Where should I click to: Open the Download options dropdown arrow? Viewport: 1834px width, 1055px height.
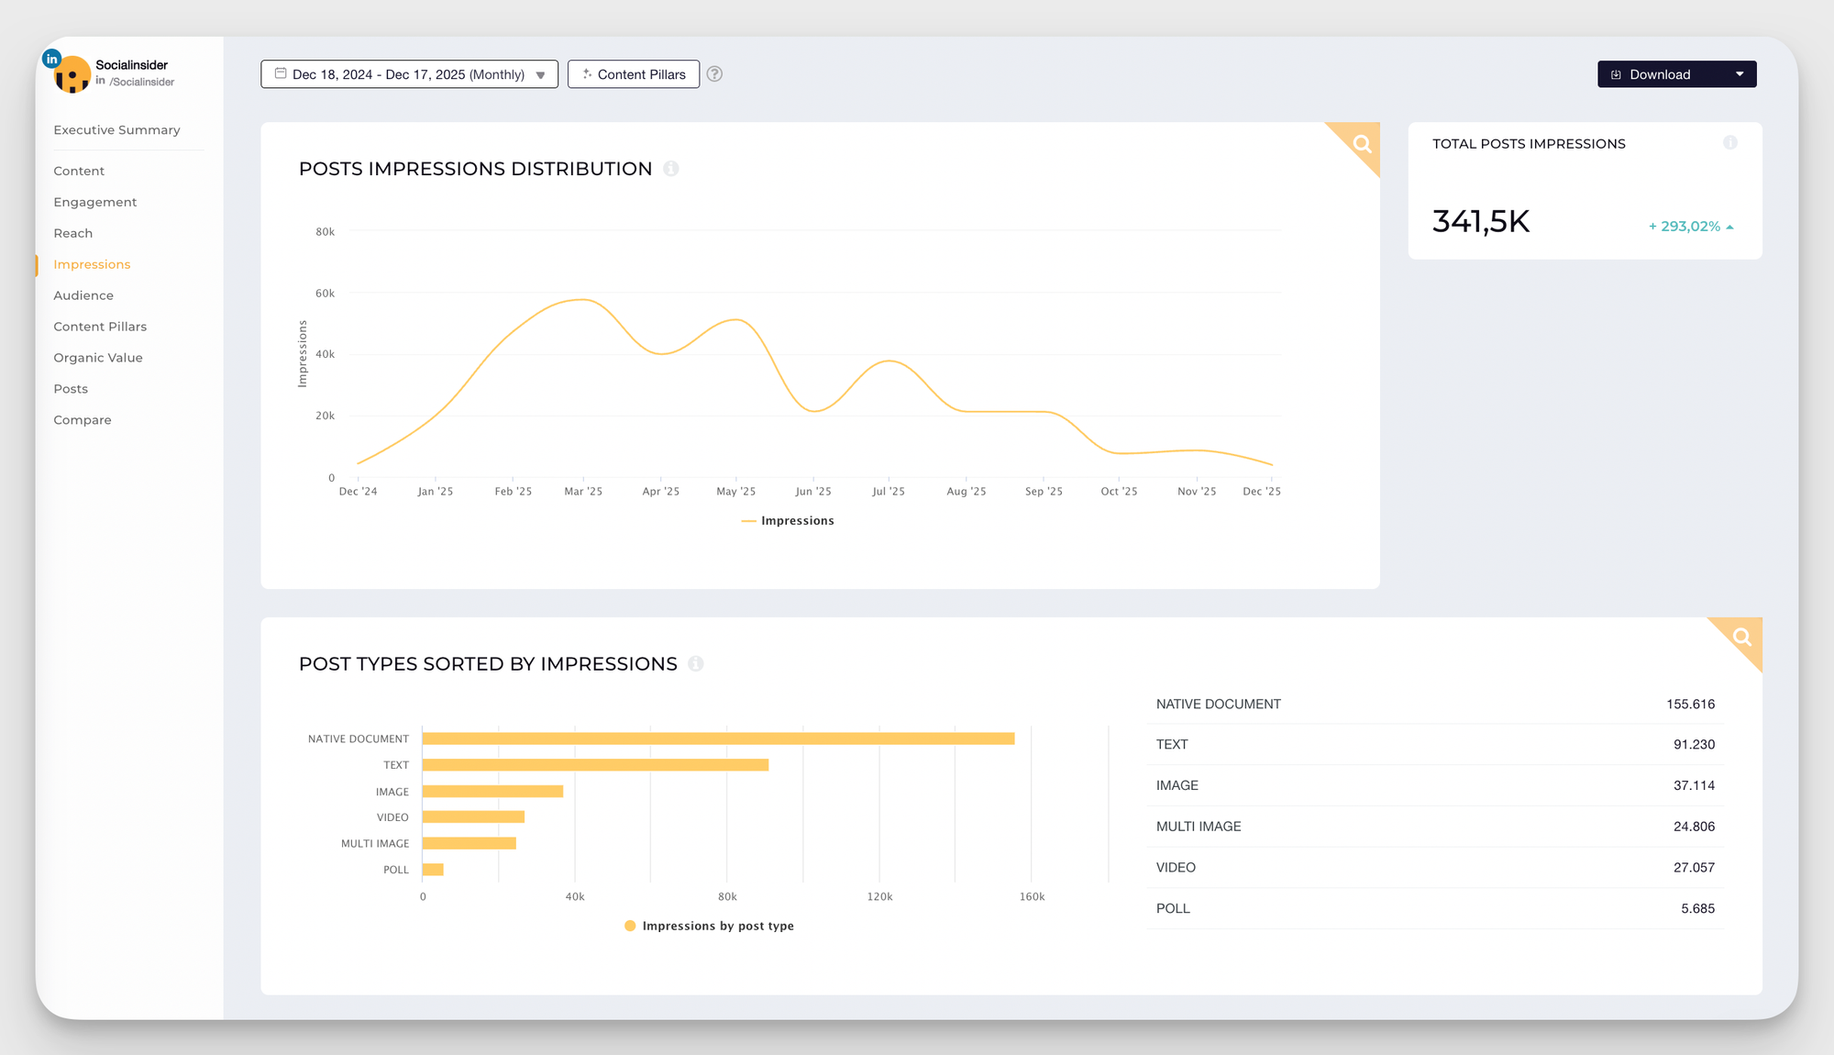[x=1740, y=73]
